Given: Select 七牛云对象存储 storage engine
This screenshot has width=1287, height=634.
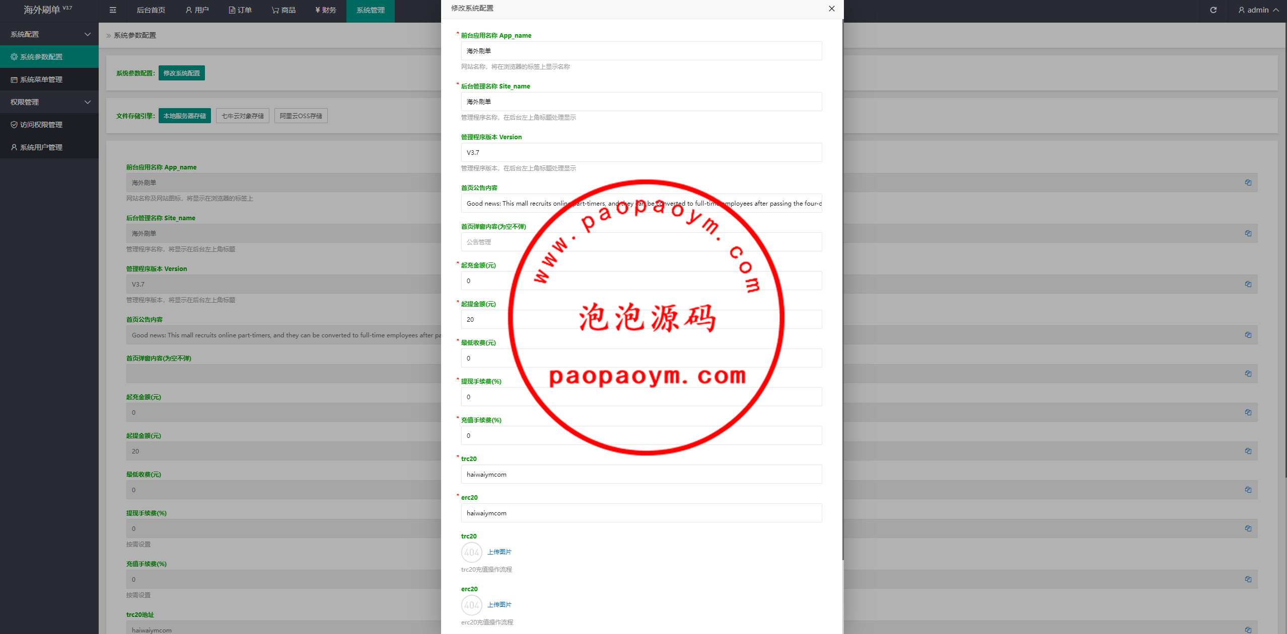Looking at the screenshot, I should point(243,116).
